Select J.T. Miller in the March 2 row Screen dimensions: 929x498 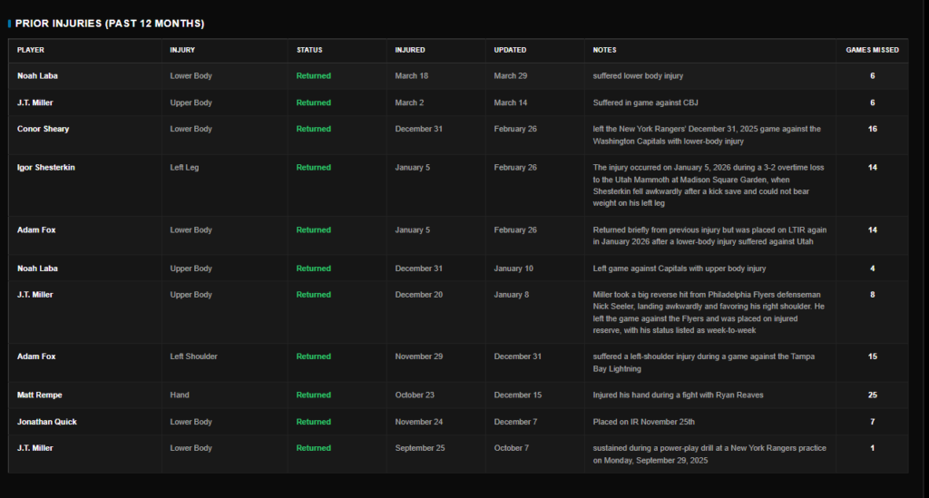coord(35,103)
